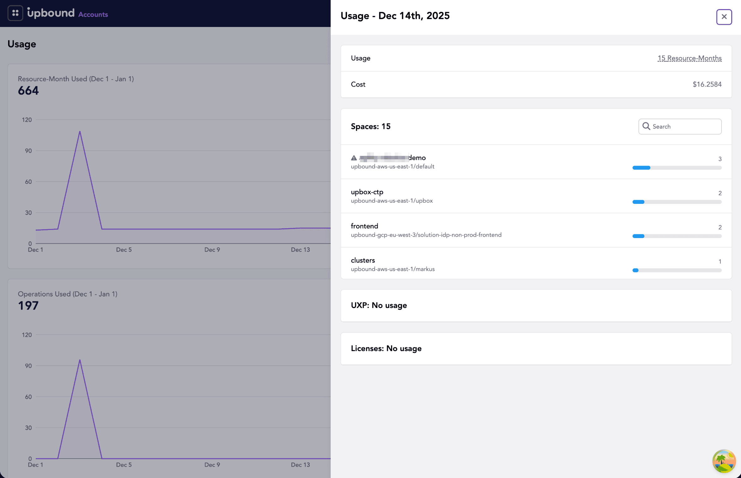This screenshot has height=478, width=741.
Task: Click the search magnifier icon
Action: (x=646, y=126)
